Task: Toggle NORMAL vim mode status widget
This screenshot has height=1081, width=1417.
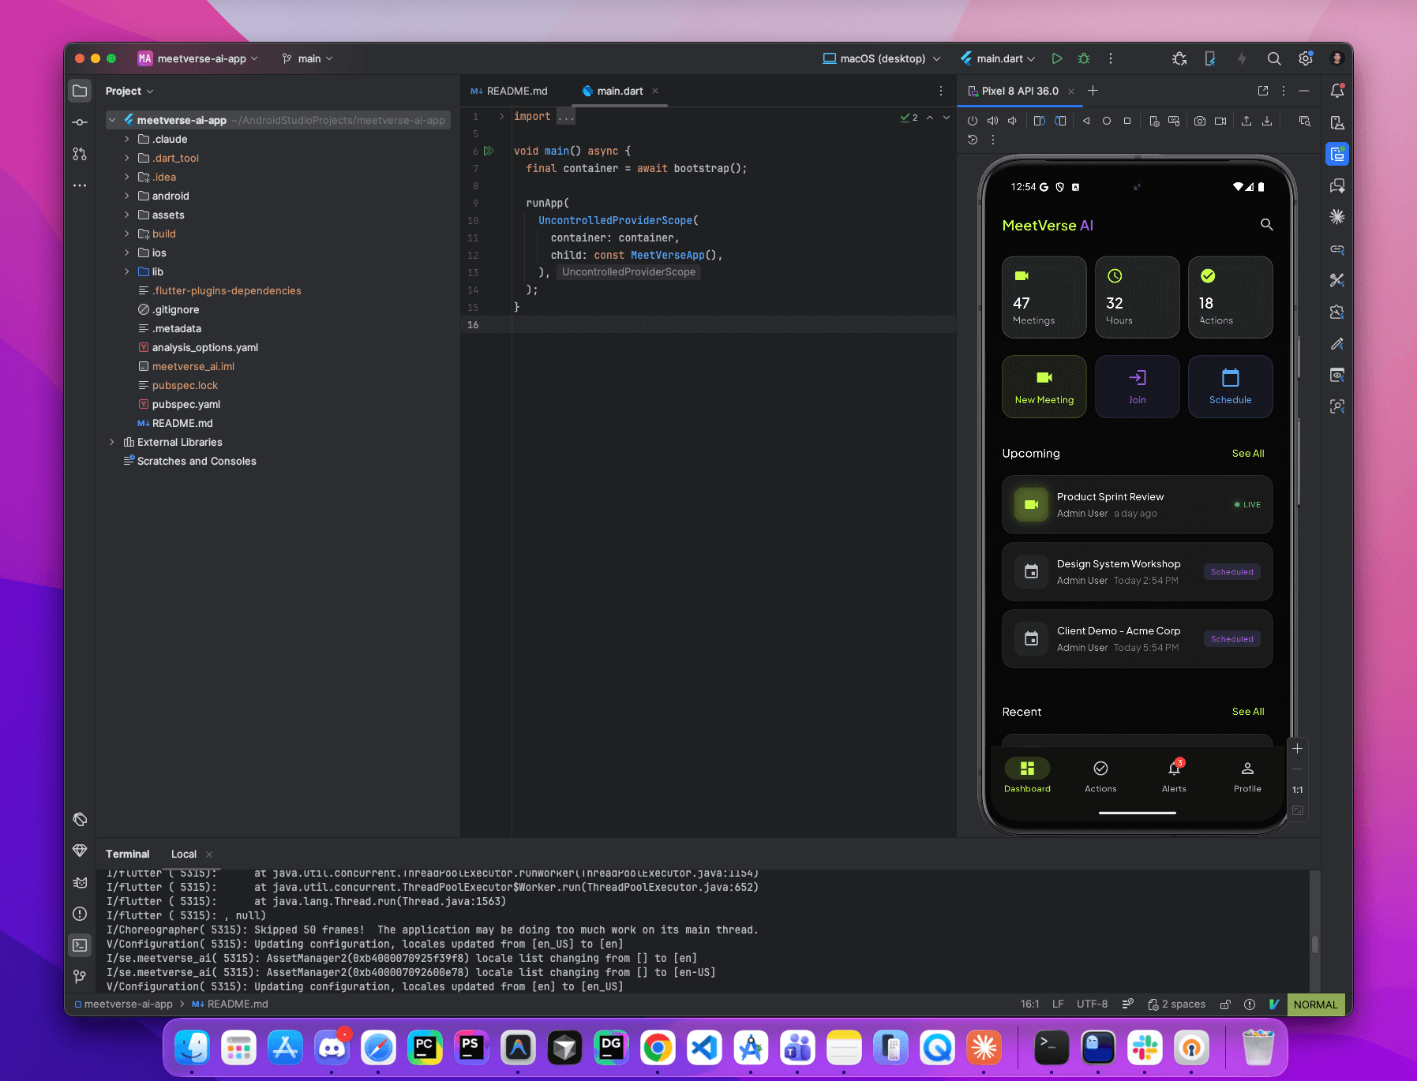Action: point(1315,1004)
